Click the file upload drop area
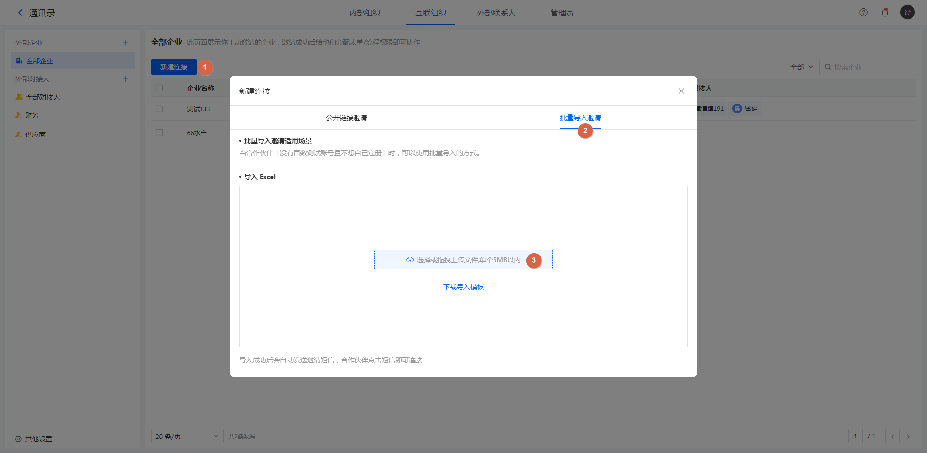Viewport: 927px width, 453px height. pos(463,260)
